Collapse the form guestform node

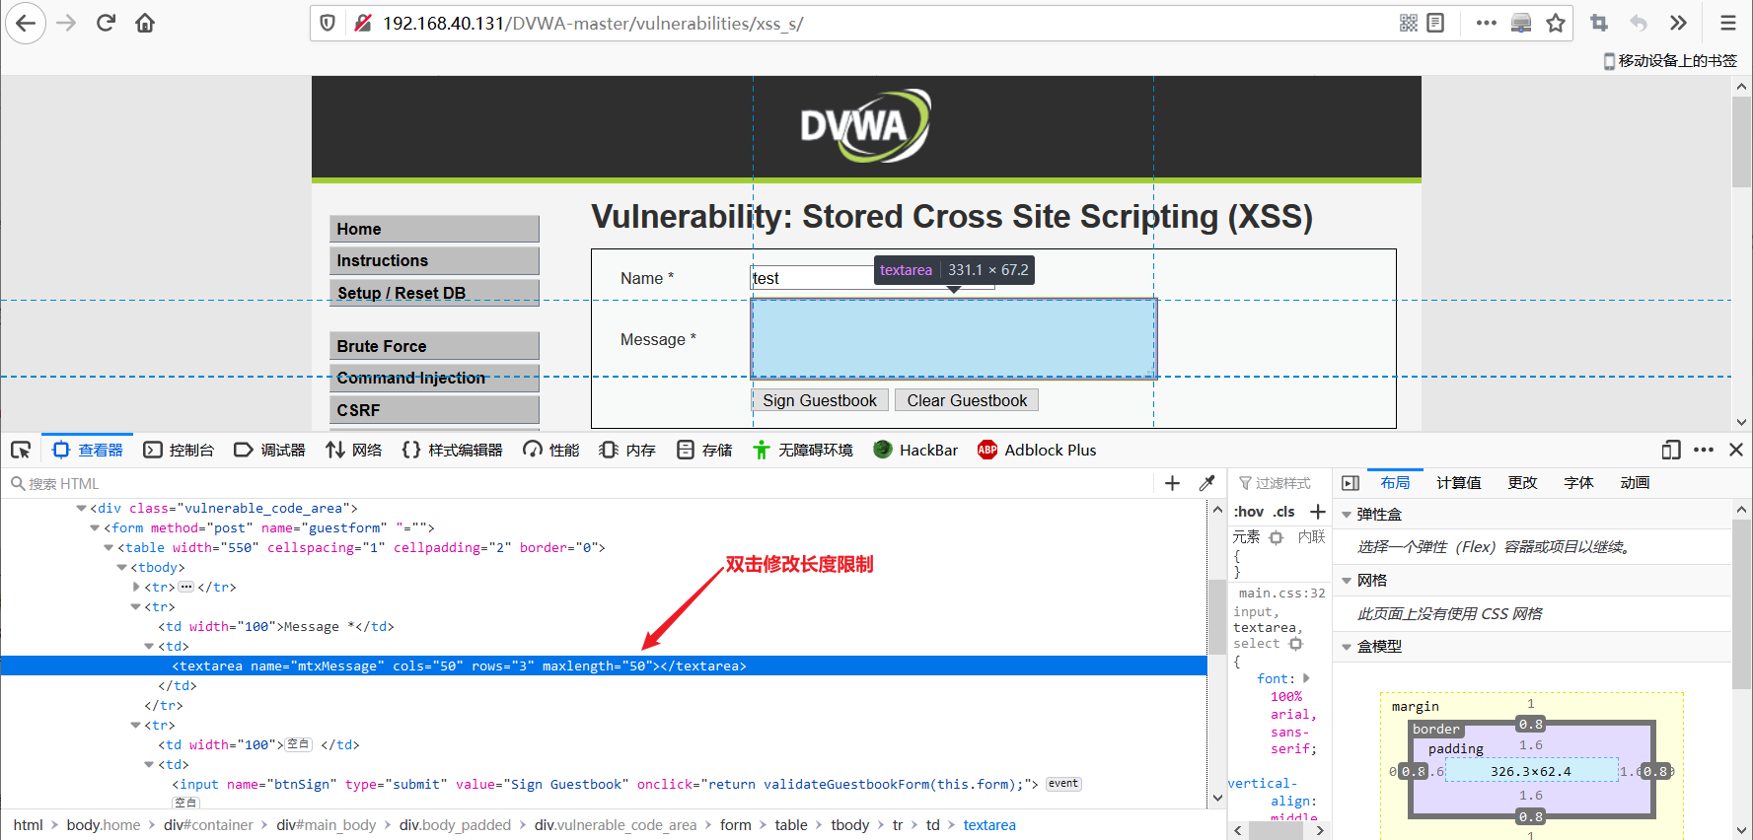(95, 527)
